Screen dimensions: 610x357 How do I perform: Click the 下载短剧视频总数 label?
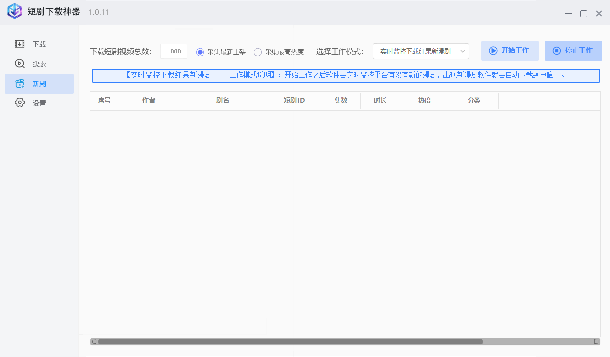tap(121, 52)
